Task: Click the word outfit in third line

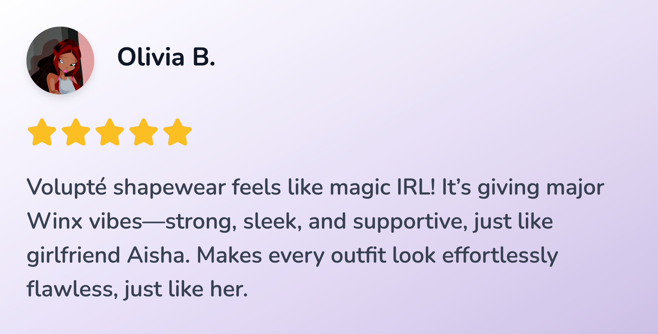Action: (358, 255)
